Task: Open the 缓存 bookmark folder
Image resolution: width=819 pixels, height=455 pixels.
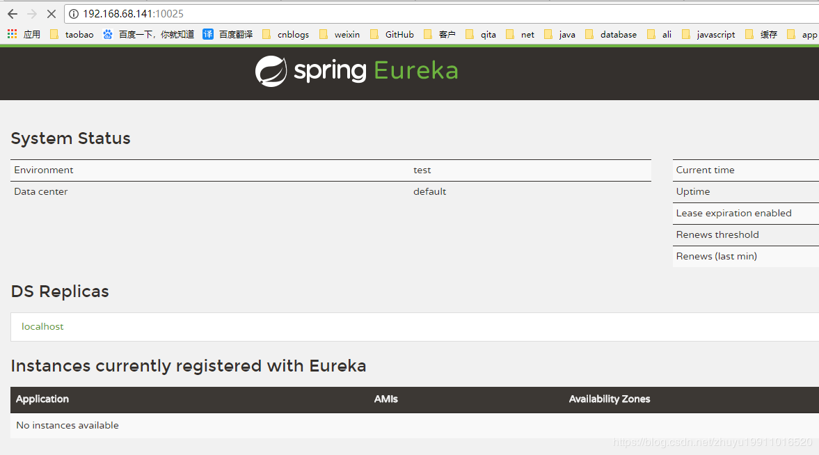Action: [x=761, y=35]
